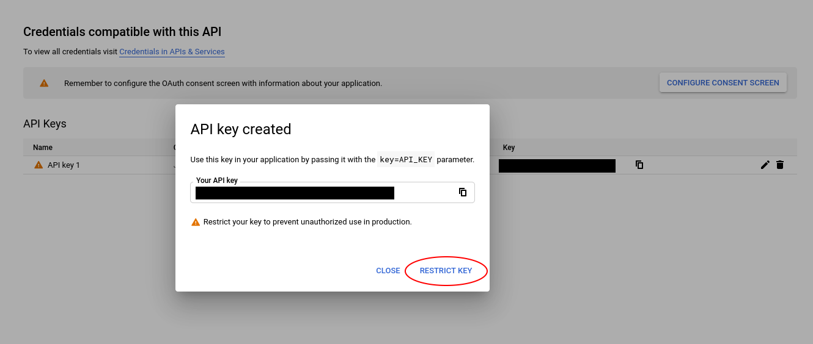This screenshot has width=813, height=344.
Task: Copy the key in the API Keys table row
Action: [639, 165]
